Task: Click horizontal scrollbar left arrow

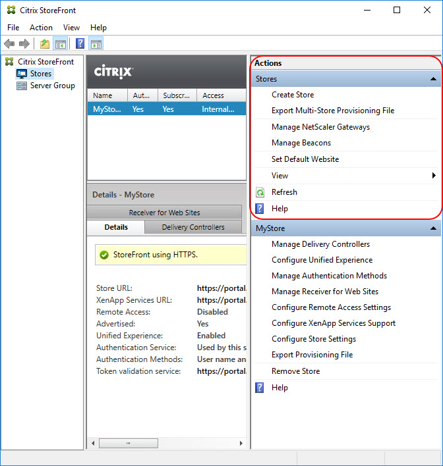Action: point(93,444)
